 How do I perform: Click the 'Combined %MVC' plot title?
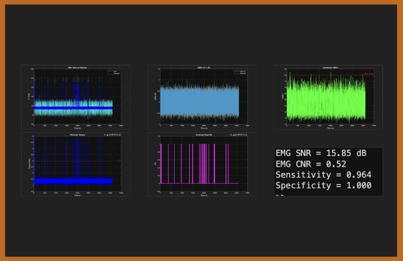coord(326,67)
